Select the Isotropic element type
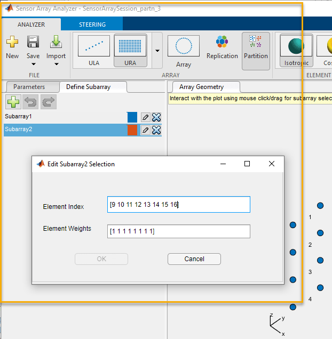 tap(296, 51)
